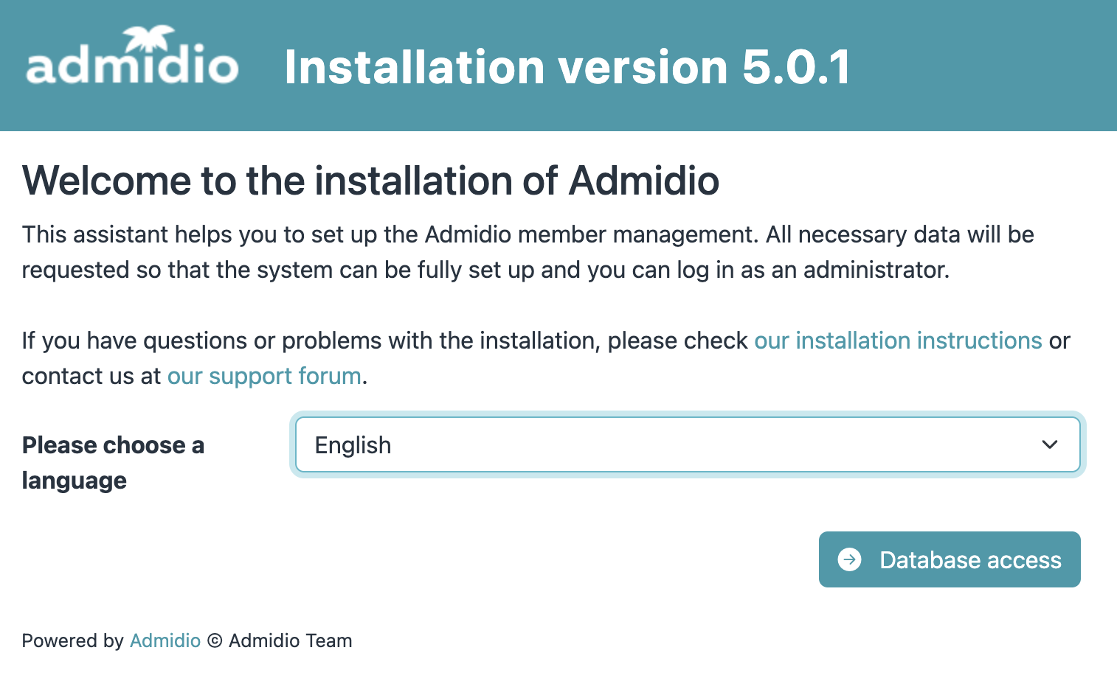Image resolution: width=1117 pixels, height=684 pixels.
Task: Follow the Admidio link in the footer
Action: click(x=165, y=641)
